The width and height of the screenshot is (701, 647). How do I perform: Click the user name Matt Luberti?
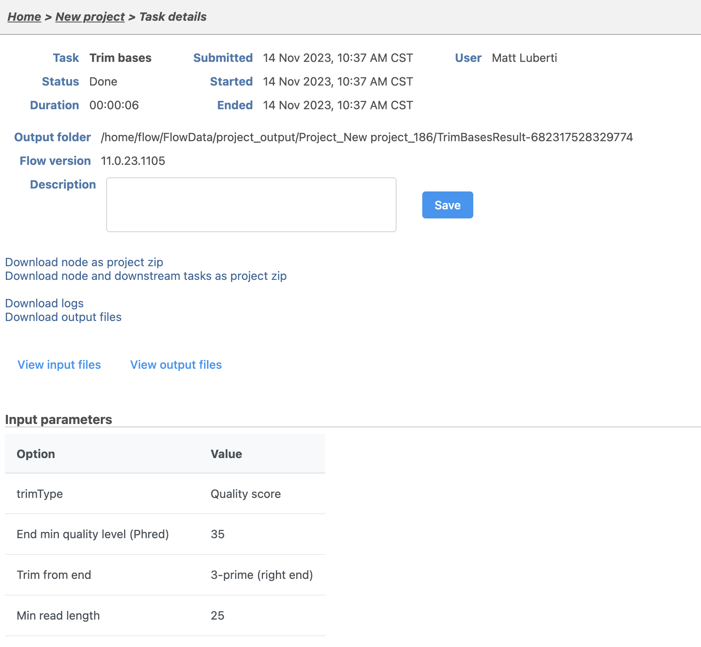coord(524,58)
